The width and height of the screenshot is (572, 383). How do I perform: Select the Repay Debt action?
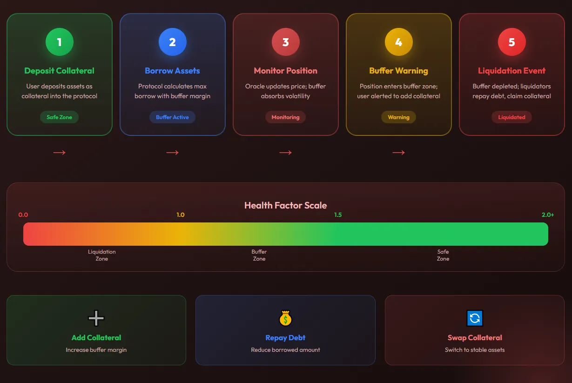pyautogui.click(x=285, y=330)
